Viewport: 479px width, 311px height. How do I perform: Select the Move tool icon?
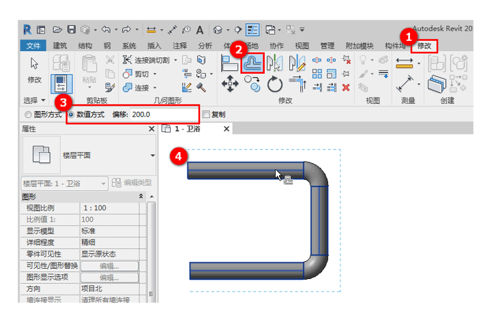[x=230, y=84]
